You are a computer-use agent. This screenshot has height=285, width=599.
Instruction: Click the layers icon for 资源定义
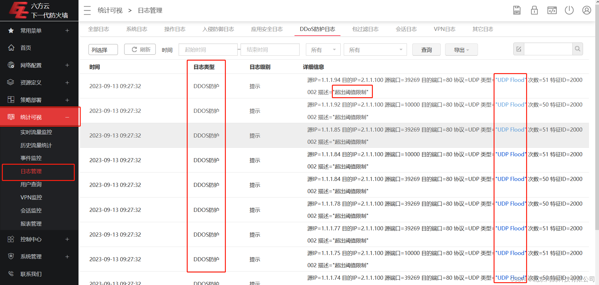11,82
